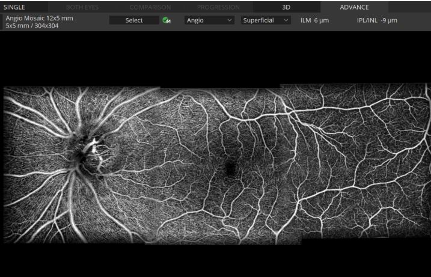Image resolution: width=431 pixels, height=277 pixels.
Task: Click the Angio Mosaic 12x5 mm scan label
Action: 39,18
